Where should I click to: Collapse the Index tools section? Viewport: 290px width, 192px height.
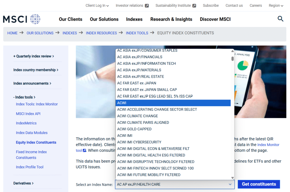[24, 97]
